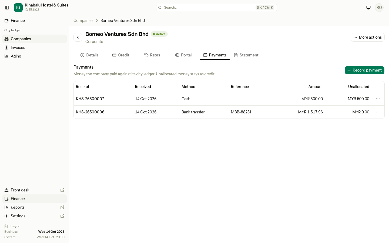Click the Amount column header
The height and width of the screenshot is (243, 389).
pos(316,87)
